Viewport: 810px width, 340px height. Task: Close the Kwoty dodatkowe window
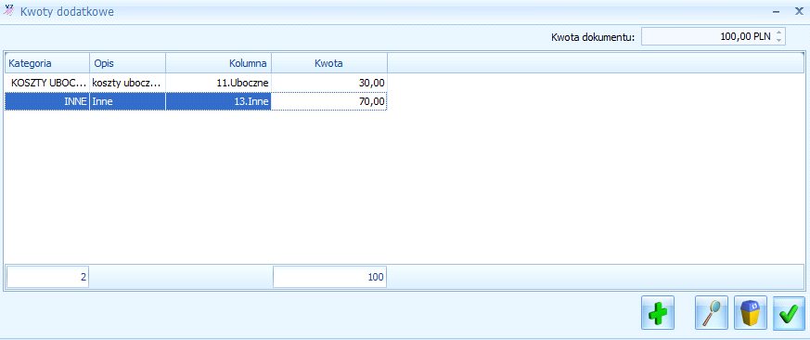pos(799,11)
